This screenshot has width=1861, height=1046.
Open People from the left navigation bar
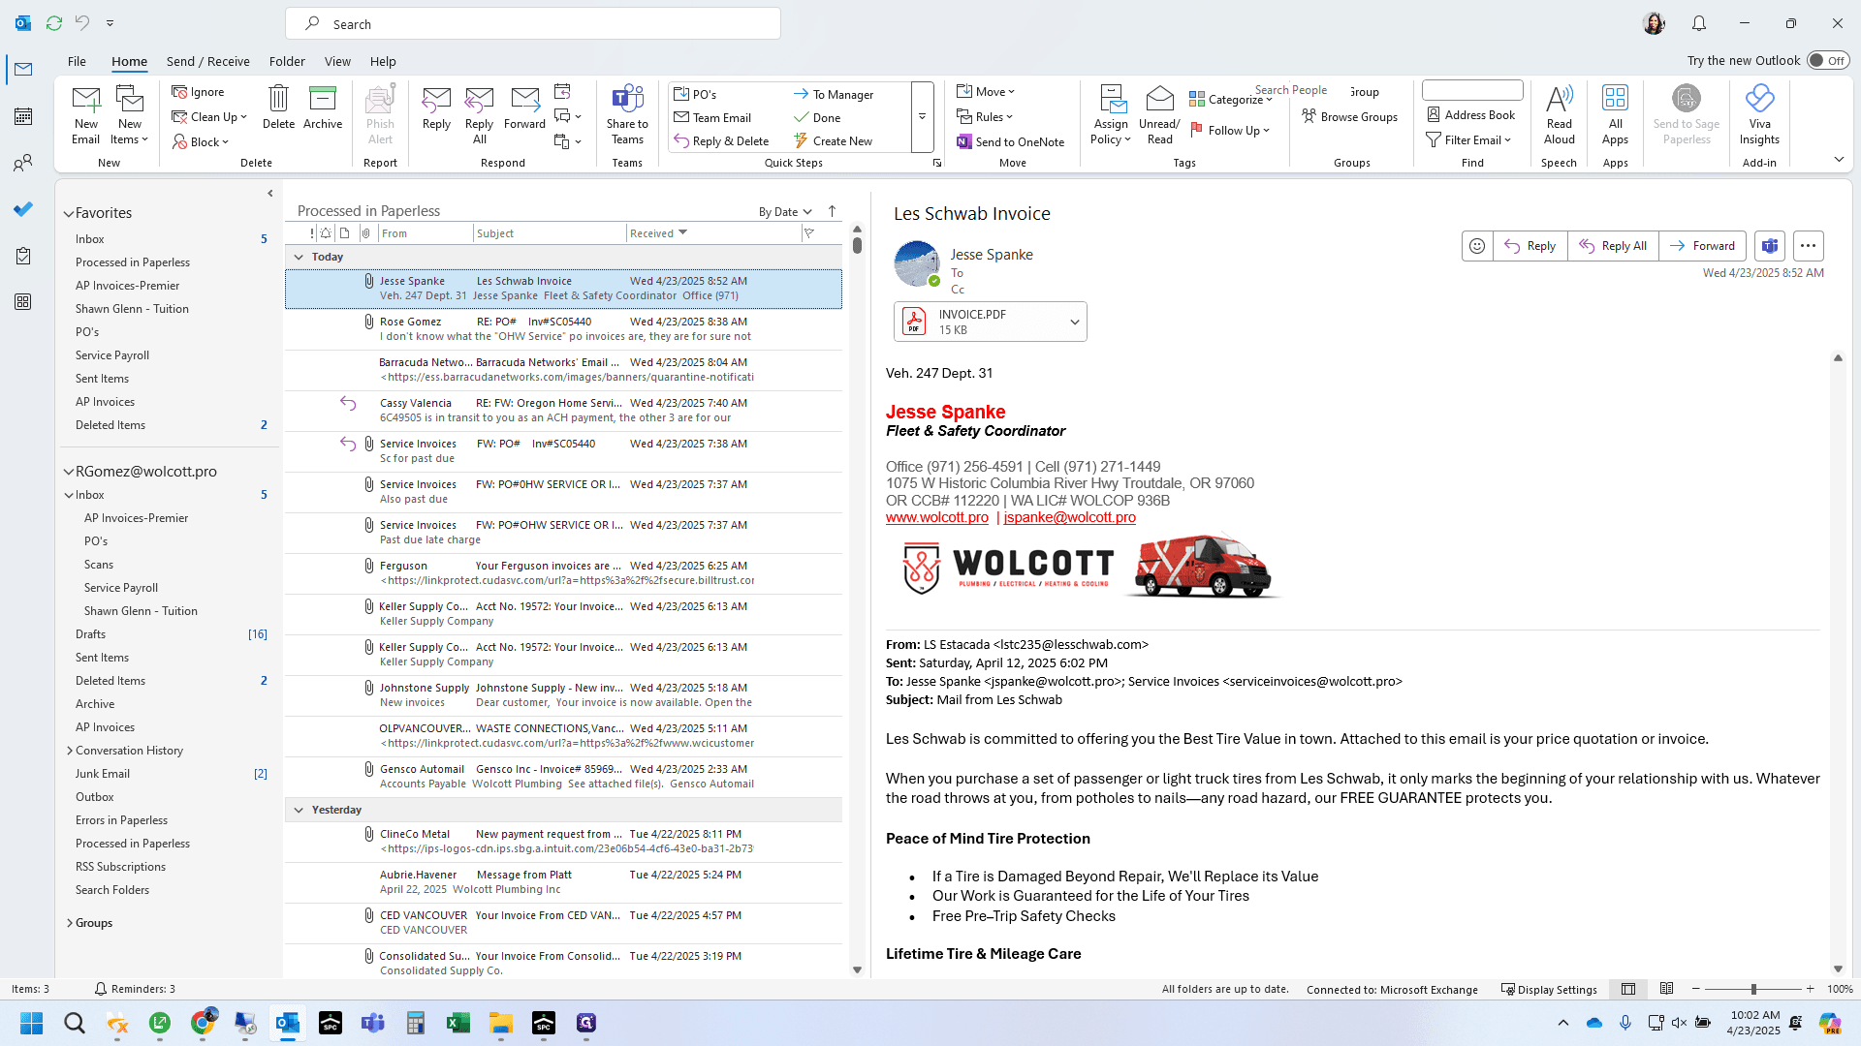coord(23,163)
